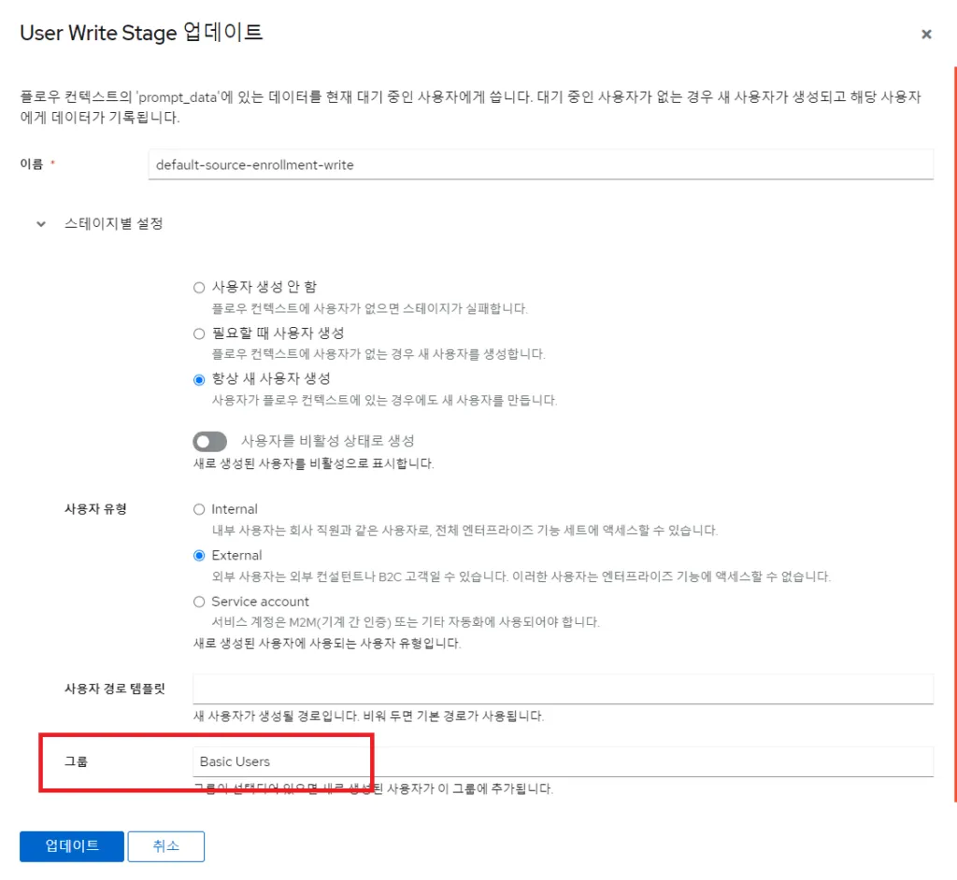Click into the 사용자 경로 템플릿 input
Image resolution: width=957 pixels, height=880 pixels.
click(x=563, y=689)
